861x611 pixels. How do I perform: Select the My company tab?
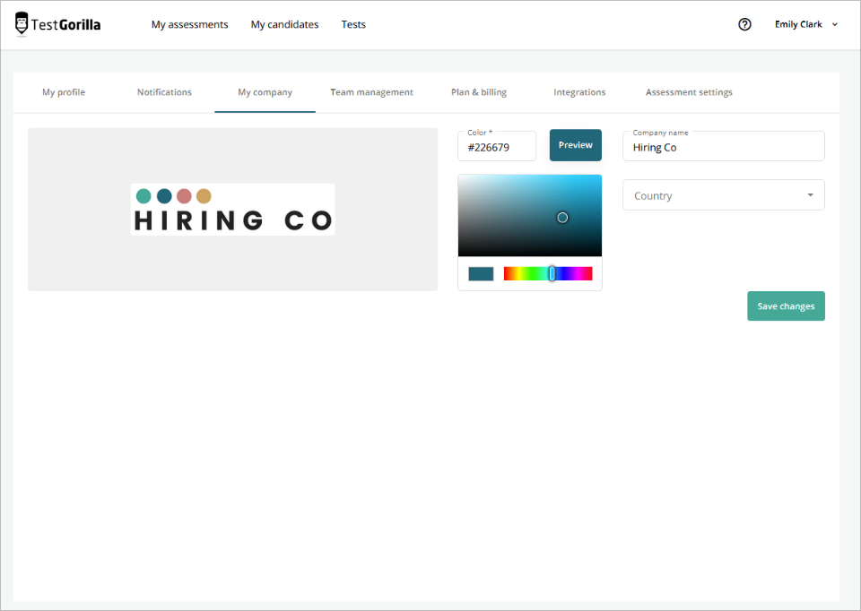(x=265, y=92)
